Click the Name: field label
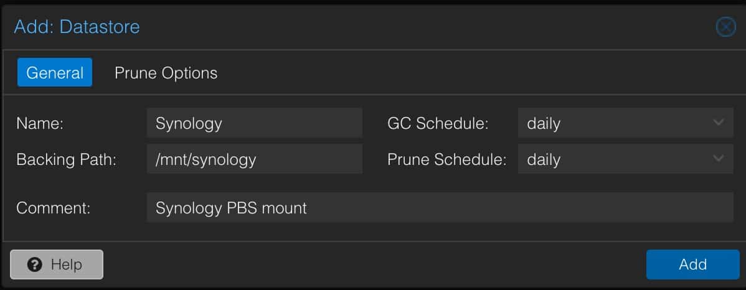Screen dimensions: 746x290 [x=40, y=123]
